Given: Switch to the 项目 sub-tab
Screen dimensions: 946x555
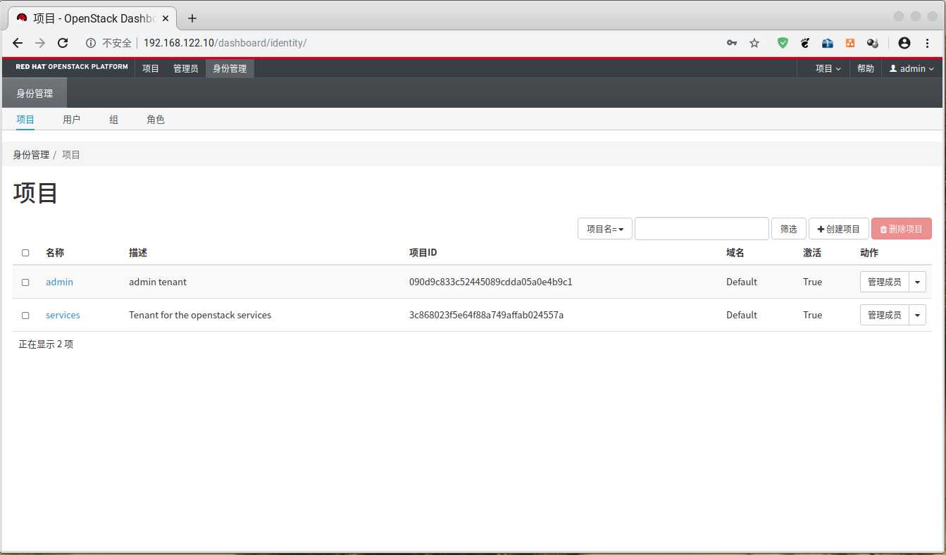Looking at the screenshot, I should click(25, 120).
